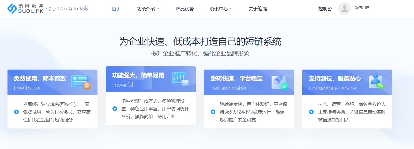Go to the 首页 nav item

click(x=116, y=9)
